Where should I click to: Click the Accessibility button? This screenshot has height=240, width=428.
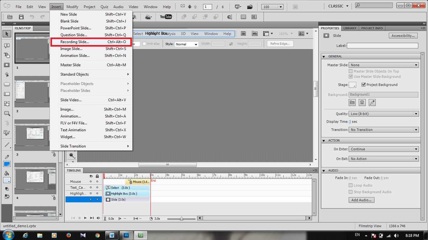[403, 36]
